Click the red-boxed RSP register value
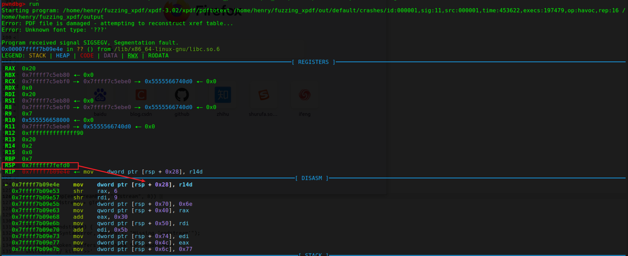The image size is (628, 256). [x=46, y=165]
